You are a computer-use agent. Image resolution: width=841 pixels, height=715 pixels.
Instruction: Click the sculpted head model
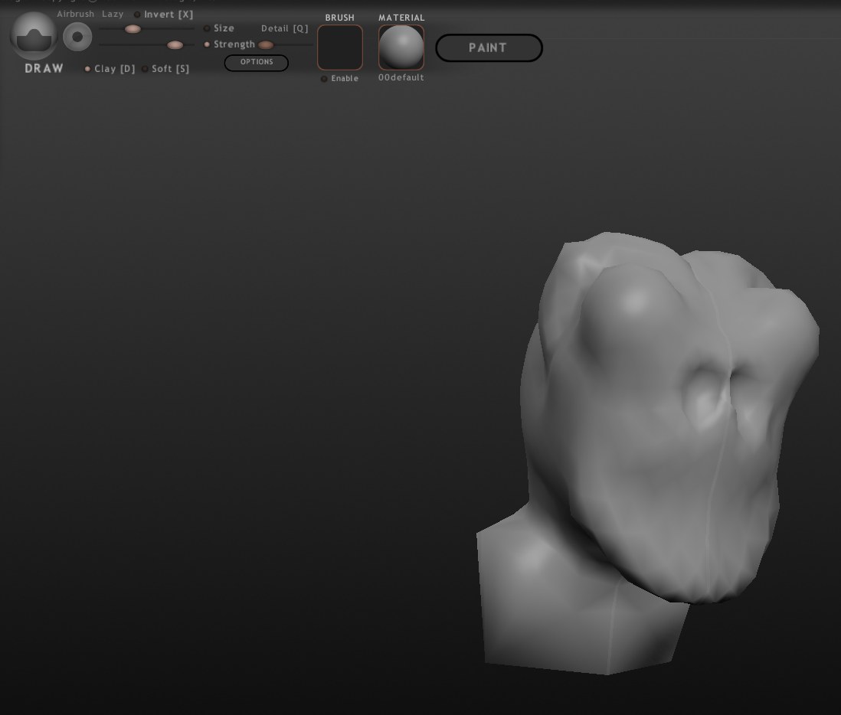tap(649, 453)
